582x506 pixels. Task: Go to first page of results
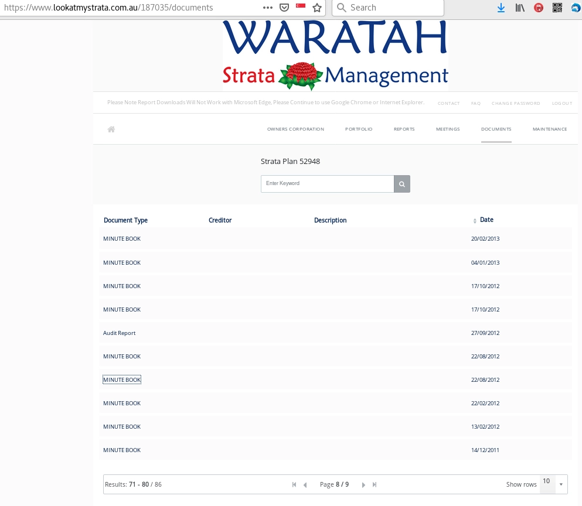point(294,484)
